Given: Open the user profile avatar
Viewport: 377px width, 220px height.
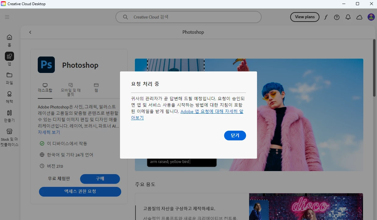Looking at the screenshot, I should coord(371,17).
